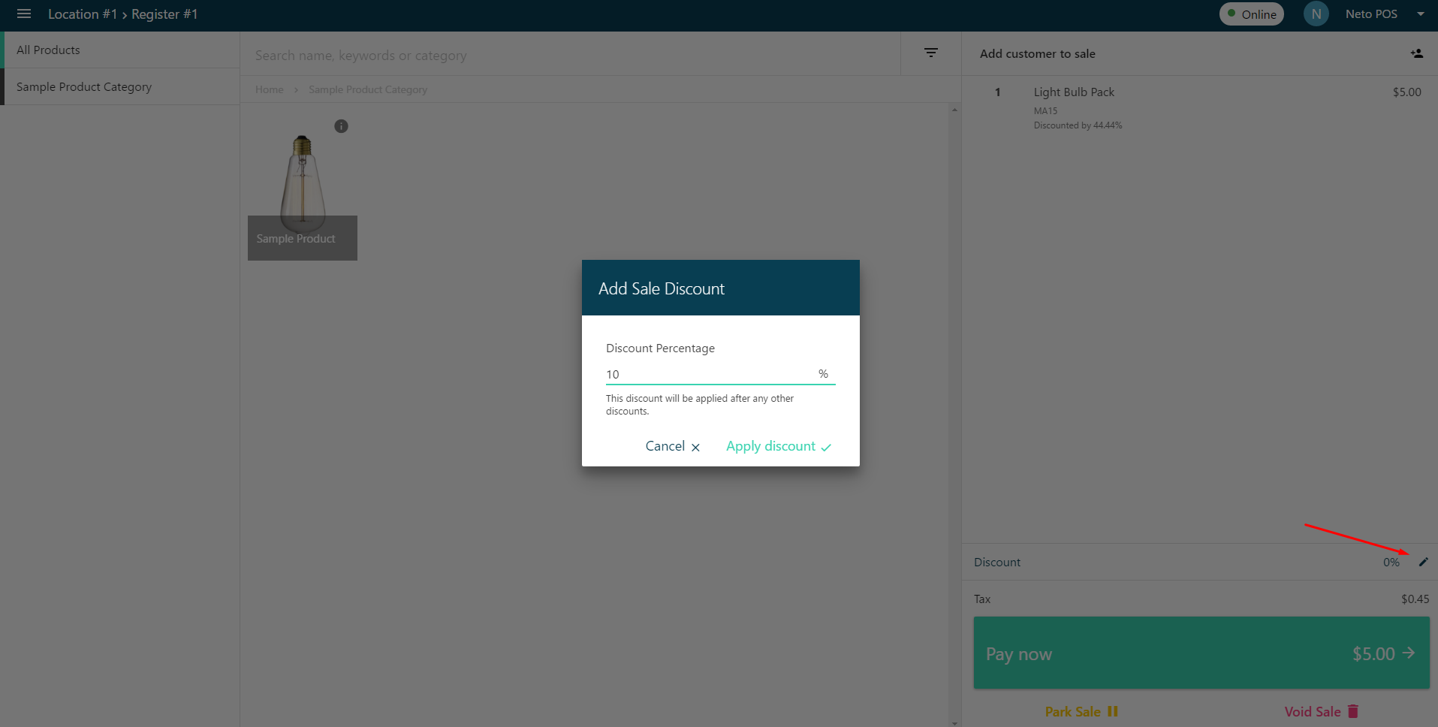Click the Online status indicator
The width and height of the screenshot is (1438, 727).
click(1252, 14)
